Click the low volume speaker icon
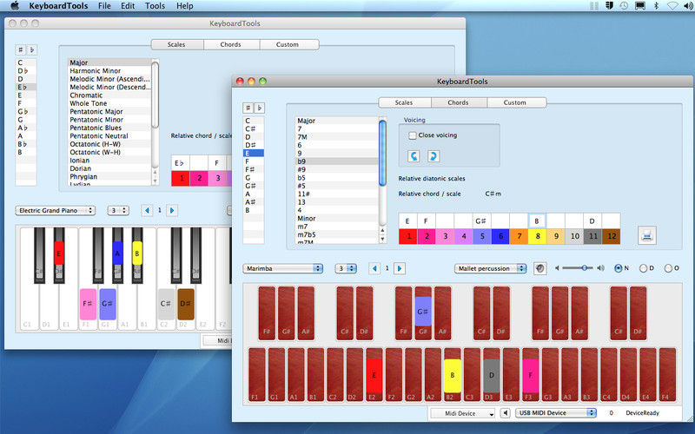Image resolution: width=695 pixels, height=434 pixels. (558, 268)
